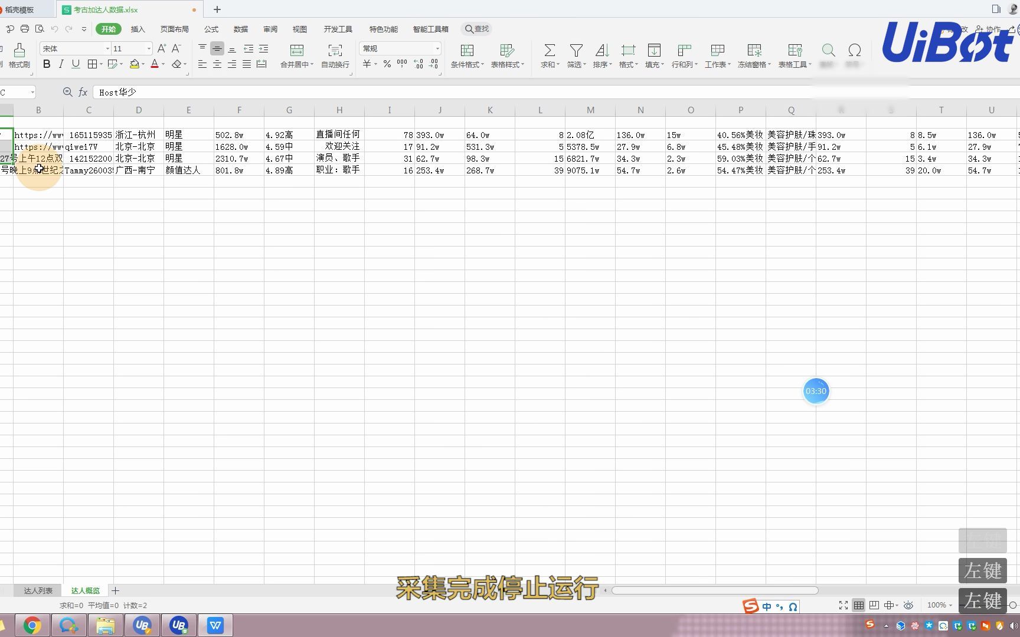Click the print icon in quick access toolbar
This screenshot has height=637, width=1020.
(x=25, y=29)
